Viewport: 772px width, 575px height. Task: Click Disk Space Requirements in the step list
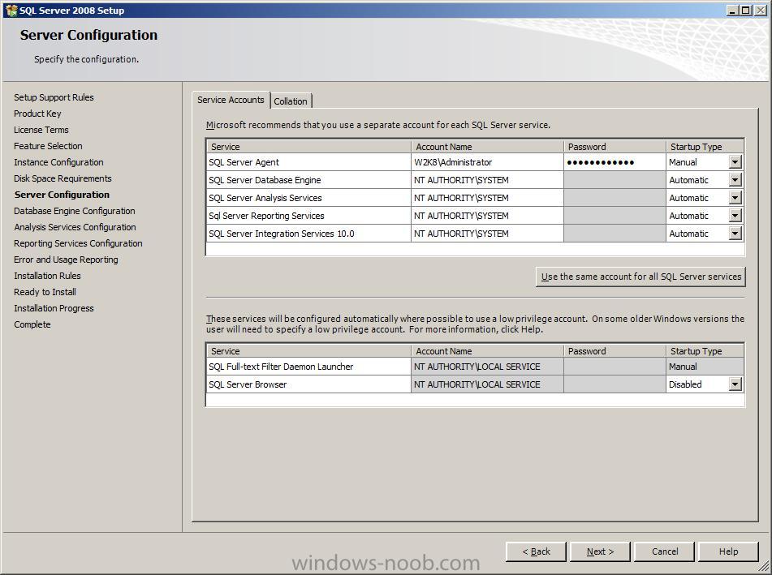pos(63,178)
